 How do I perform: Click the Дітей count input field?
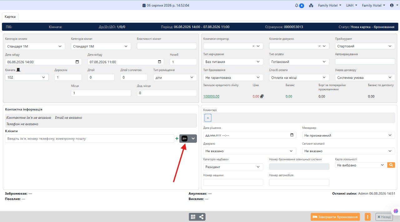[101, 77]
